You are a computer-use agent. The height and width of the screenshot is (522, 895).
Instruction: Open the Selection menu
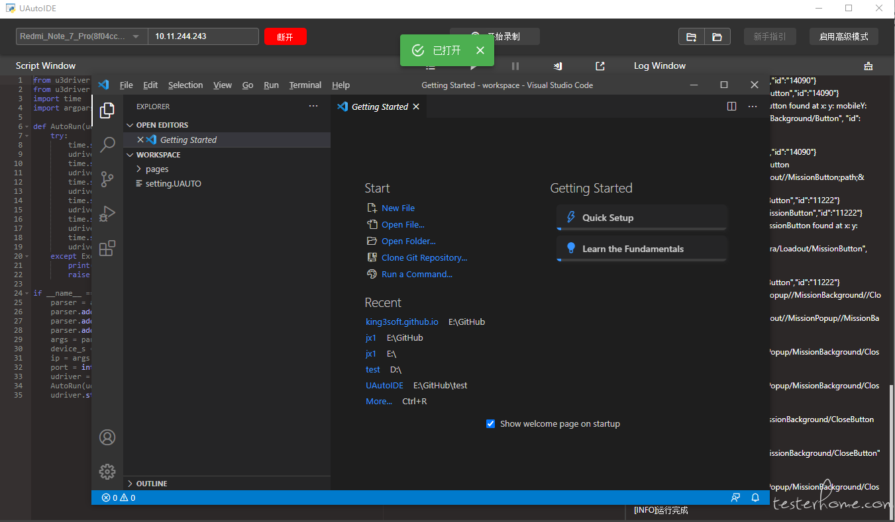click(x=185, y=85)
